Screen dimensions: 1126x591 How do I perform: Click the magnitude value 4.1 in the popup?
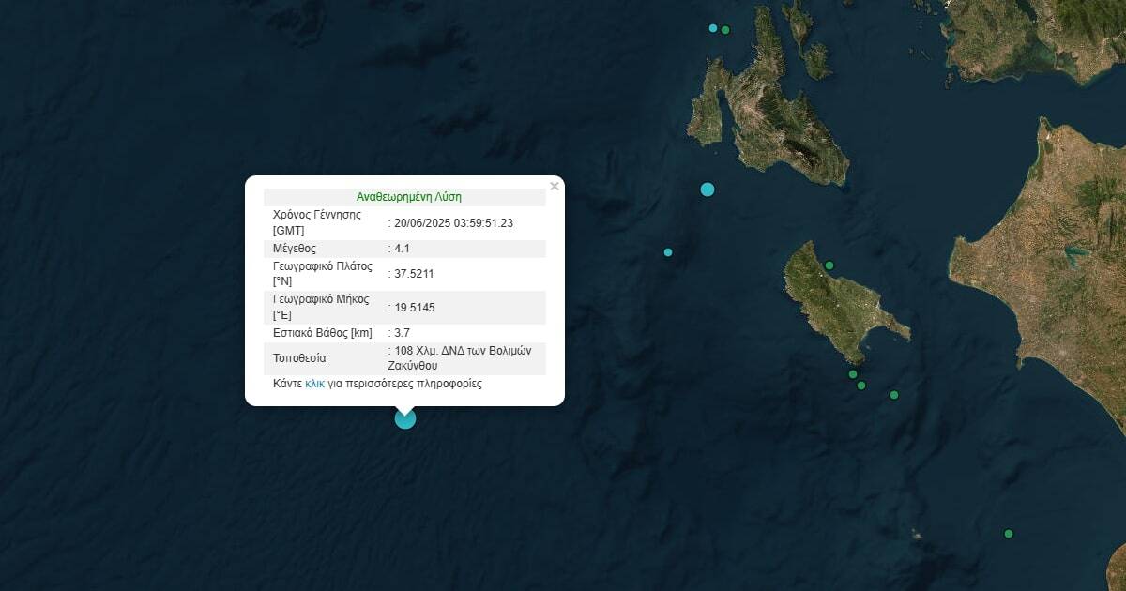click(402, 249)
